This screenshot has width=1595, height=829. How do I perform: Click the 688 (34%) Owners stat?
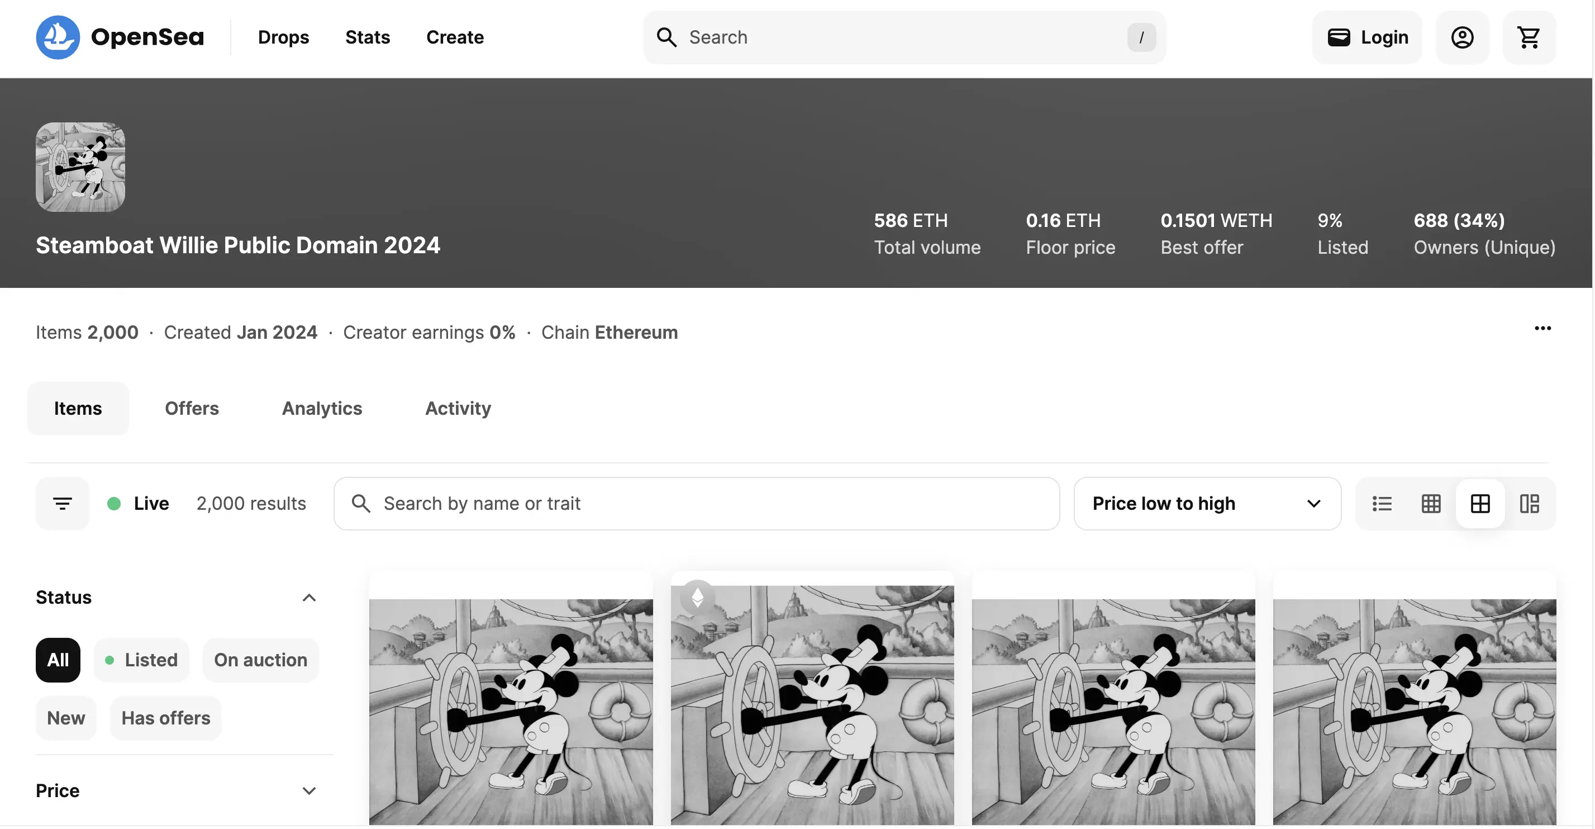1485,234
